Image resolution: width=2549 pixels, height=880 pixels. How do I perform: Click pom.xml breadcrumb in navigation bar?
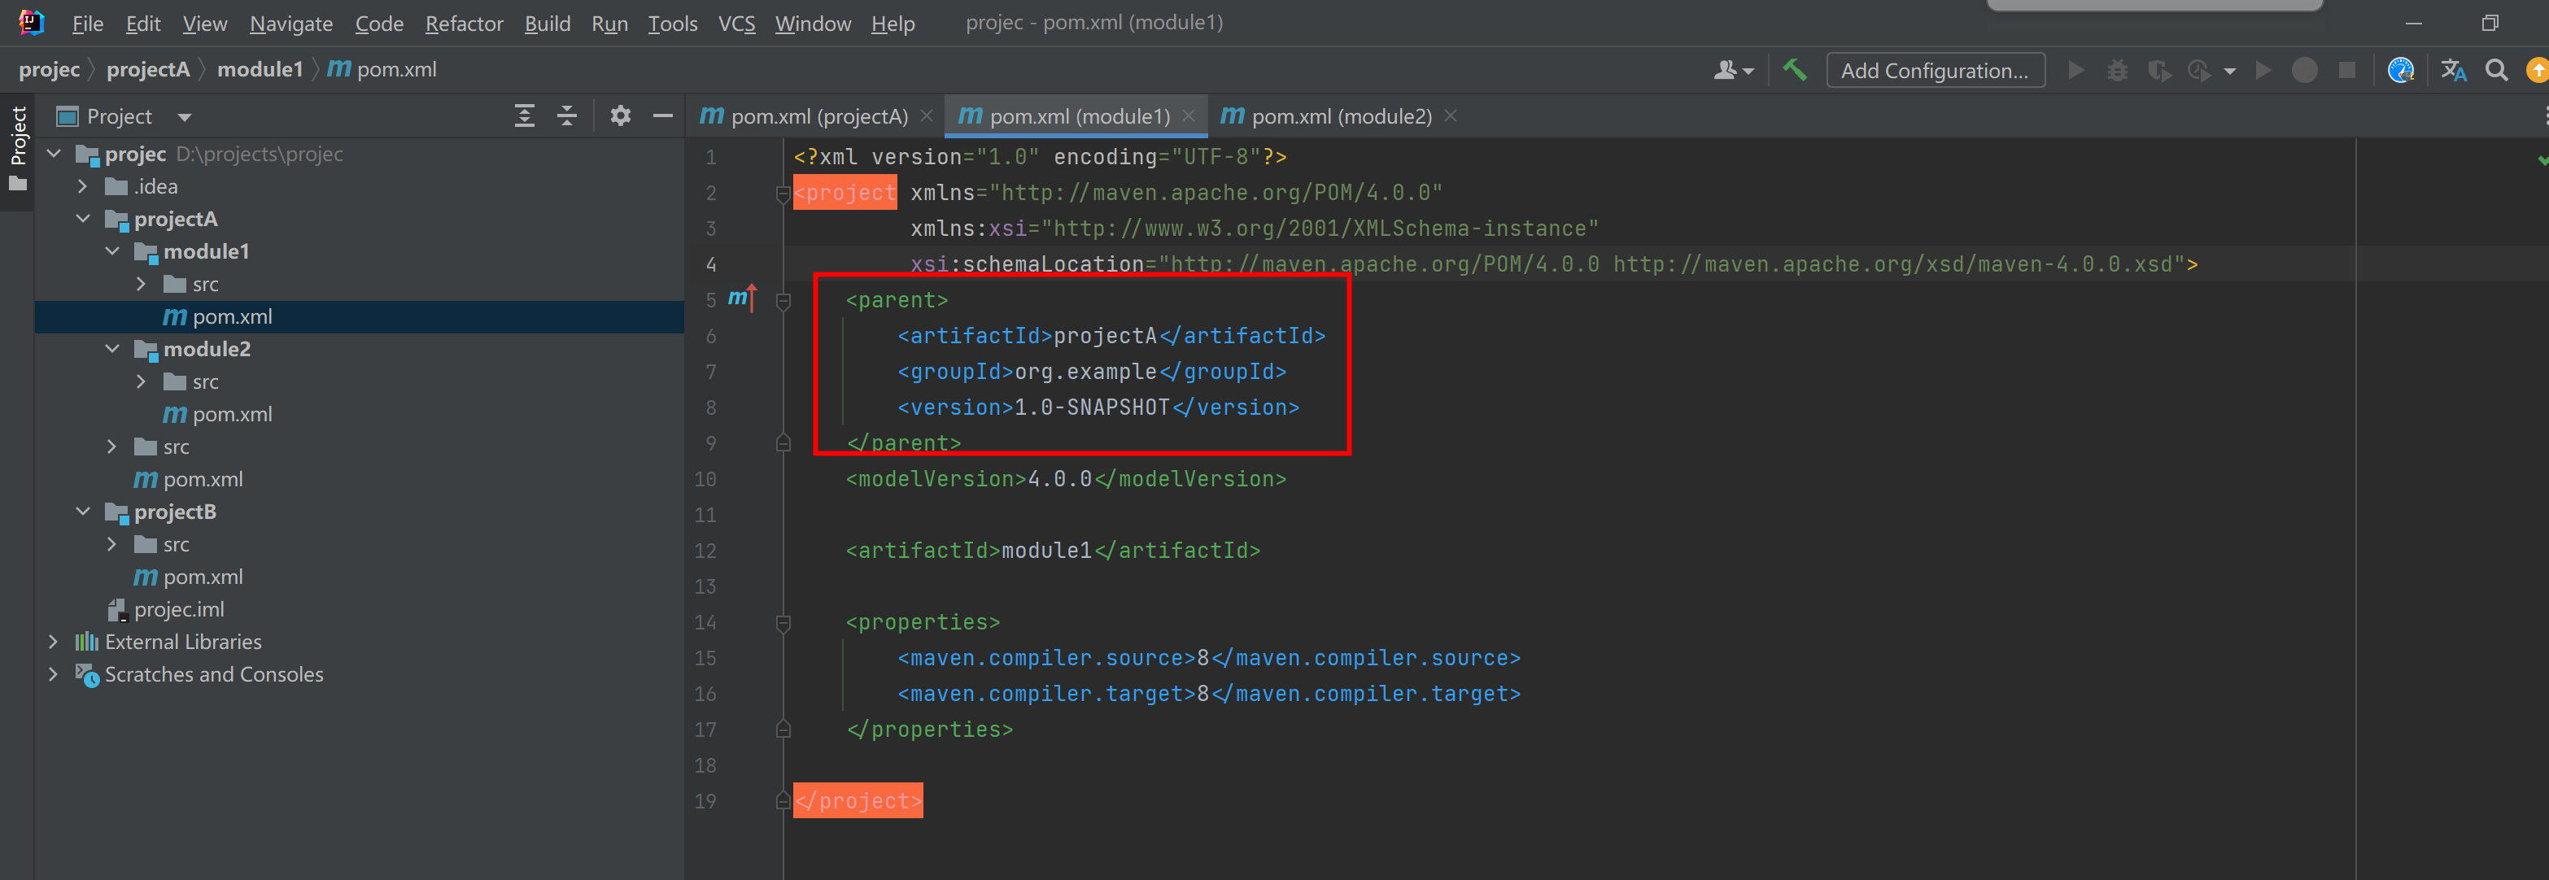[382, 69]
